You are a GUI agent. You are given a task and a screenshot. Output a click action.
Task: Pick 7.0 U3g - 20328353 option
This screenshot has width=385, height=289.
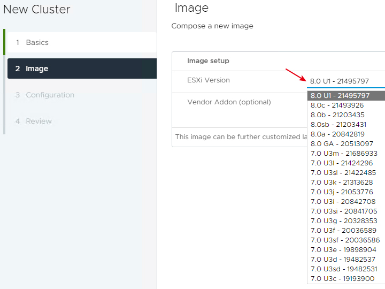346,220
